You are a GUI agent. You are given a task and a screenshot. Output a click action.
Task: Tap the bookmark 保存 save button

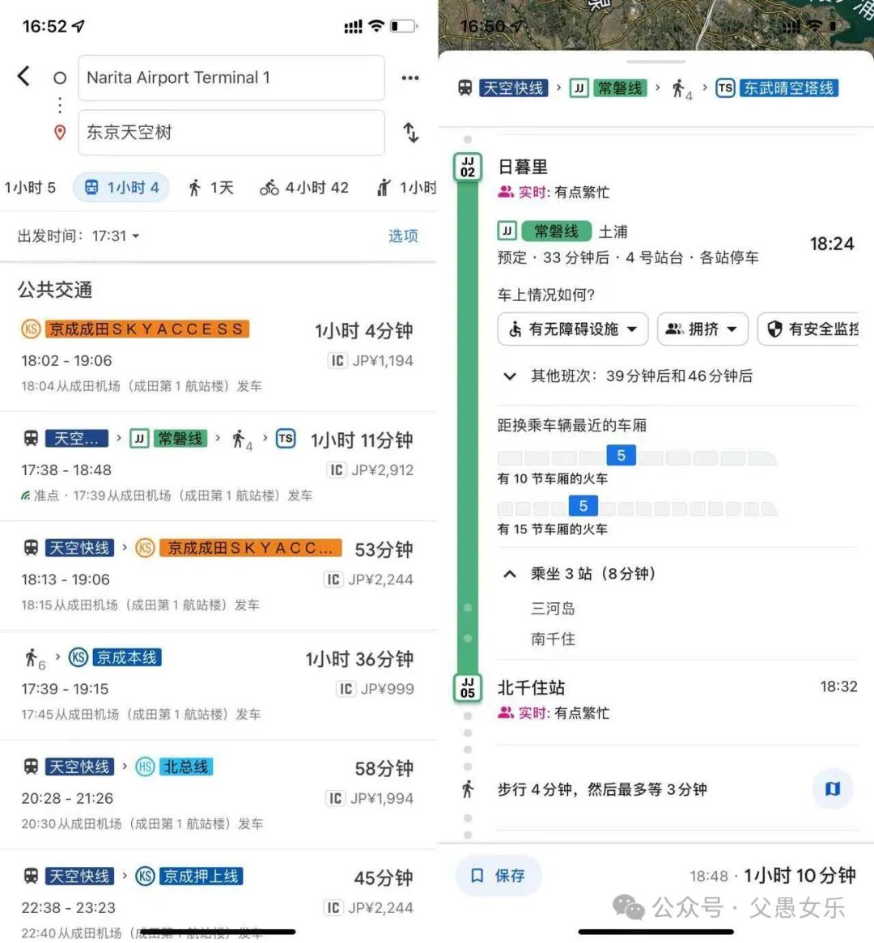click(x=499, y=875)
